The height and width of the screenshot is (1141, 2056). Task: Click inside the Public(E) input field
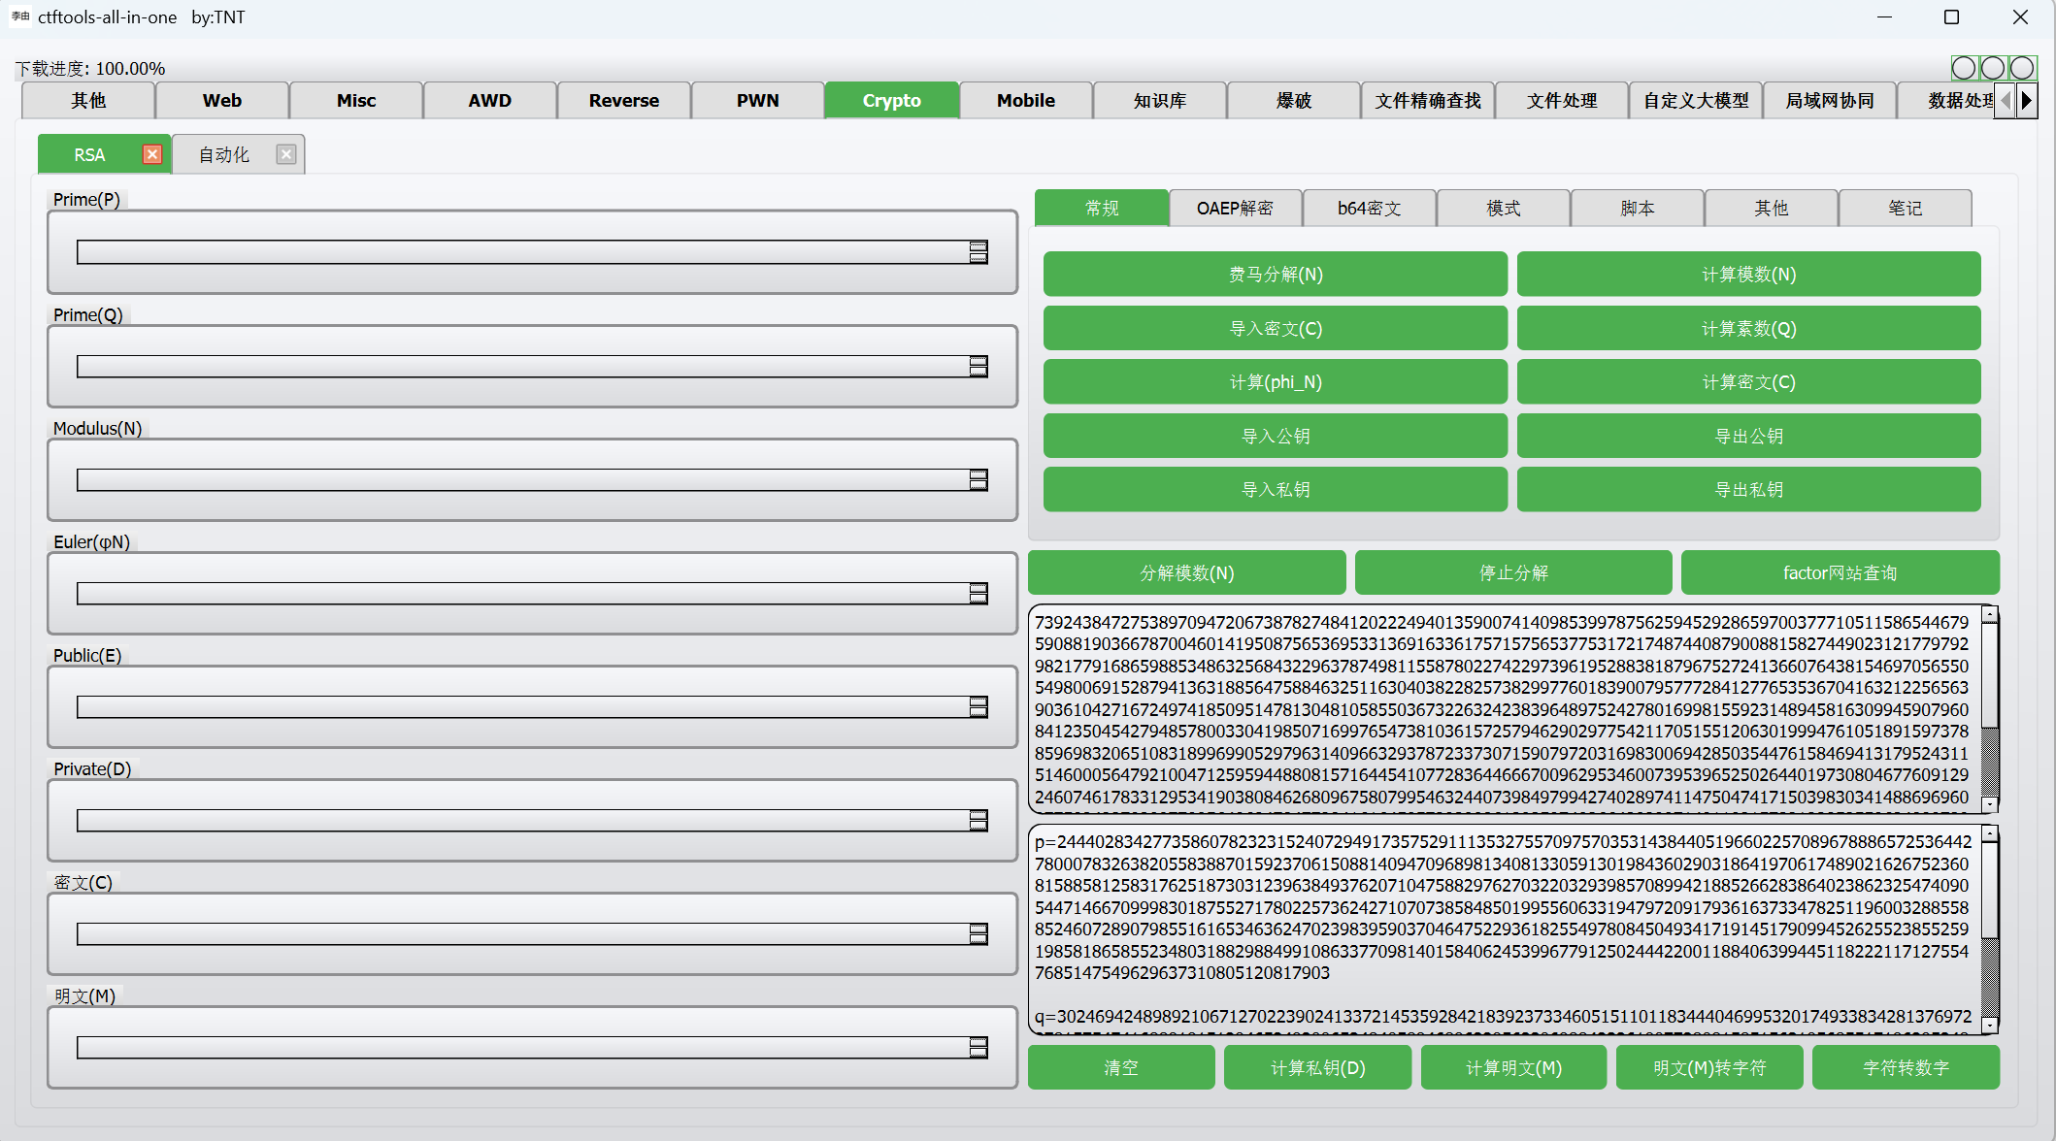(523, 706)
